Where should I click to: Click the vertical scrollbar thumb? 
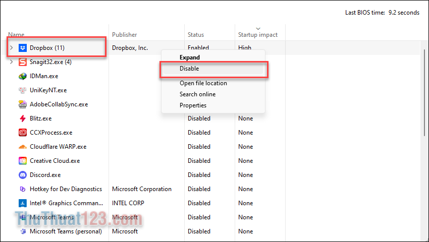[x=424, y=93]
